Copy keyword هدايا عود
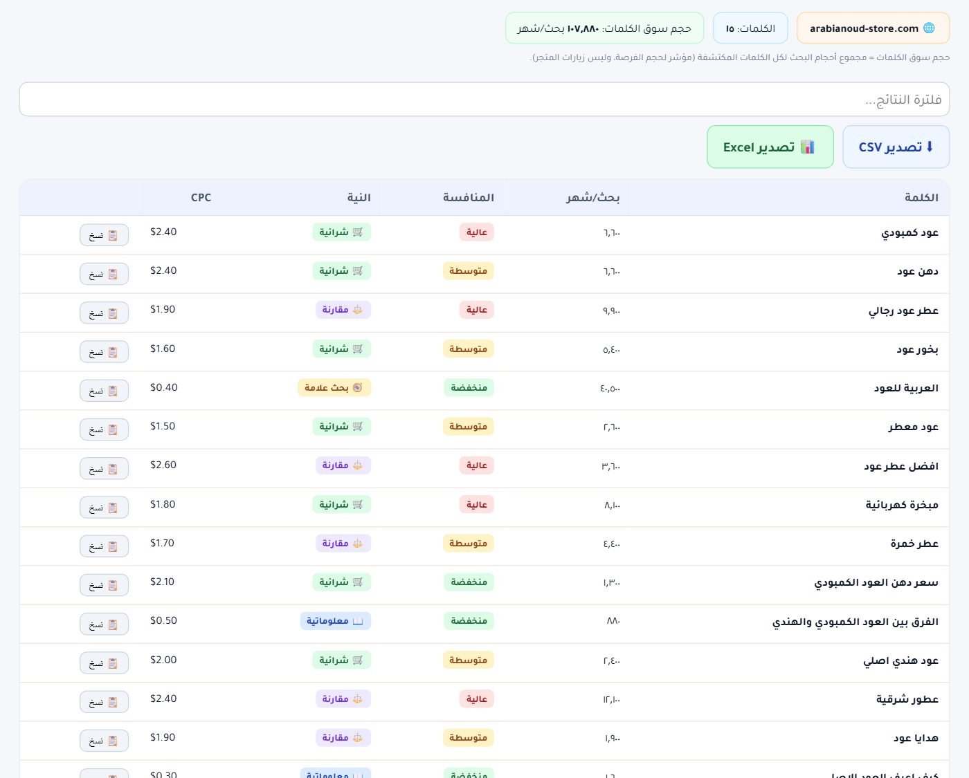 click(105, 741)
